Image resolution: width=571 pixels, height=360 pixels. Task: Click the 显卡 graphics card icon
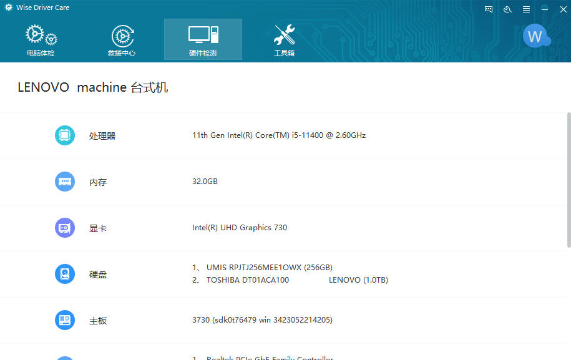point(65,228)
